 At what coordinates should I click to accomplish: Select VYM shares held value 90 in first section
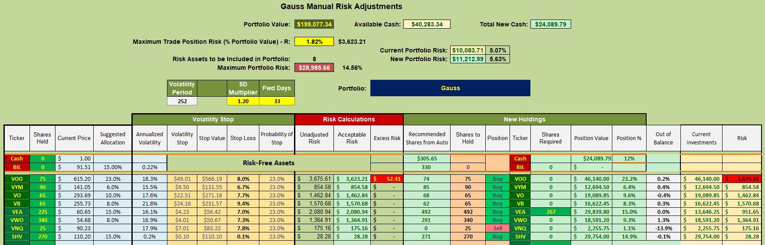(x=42, y=187)
